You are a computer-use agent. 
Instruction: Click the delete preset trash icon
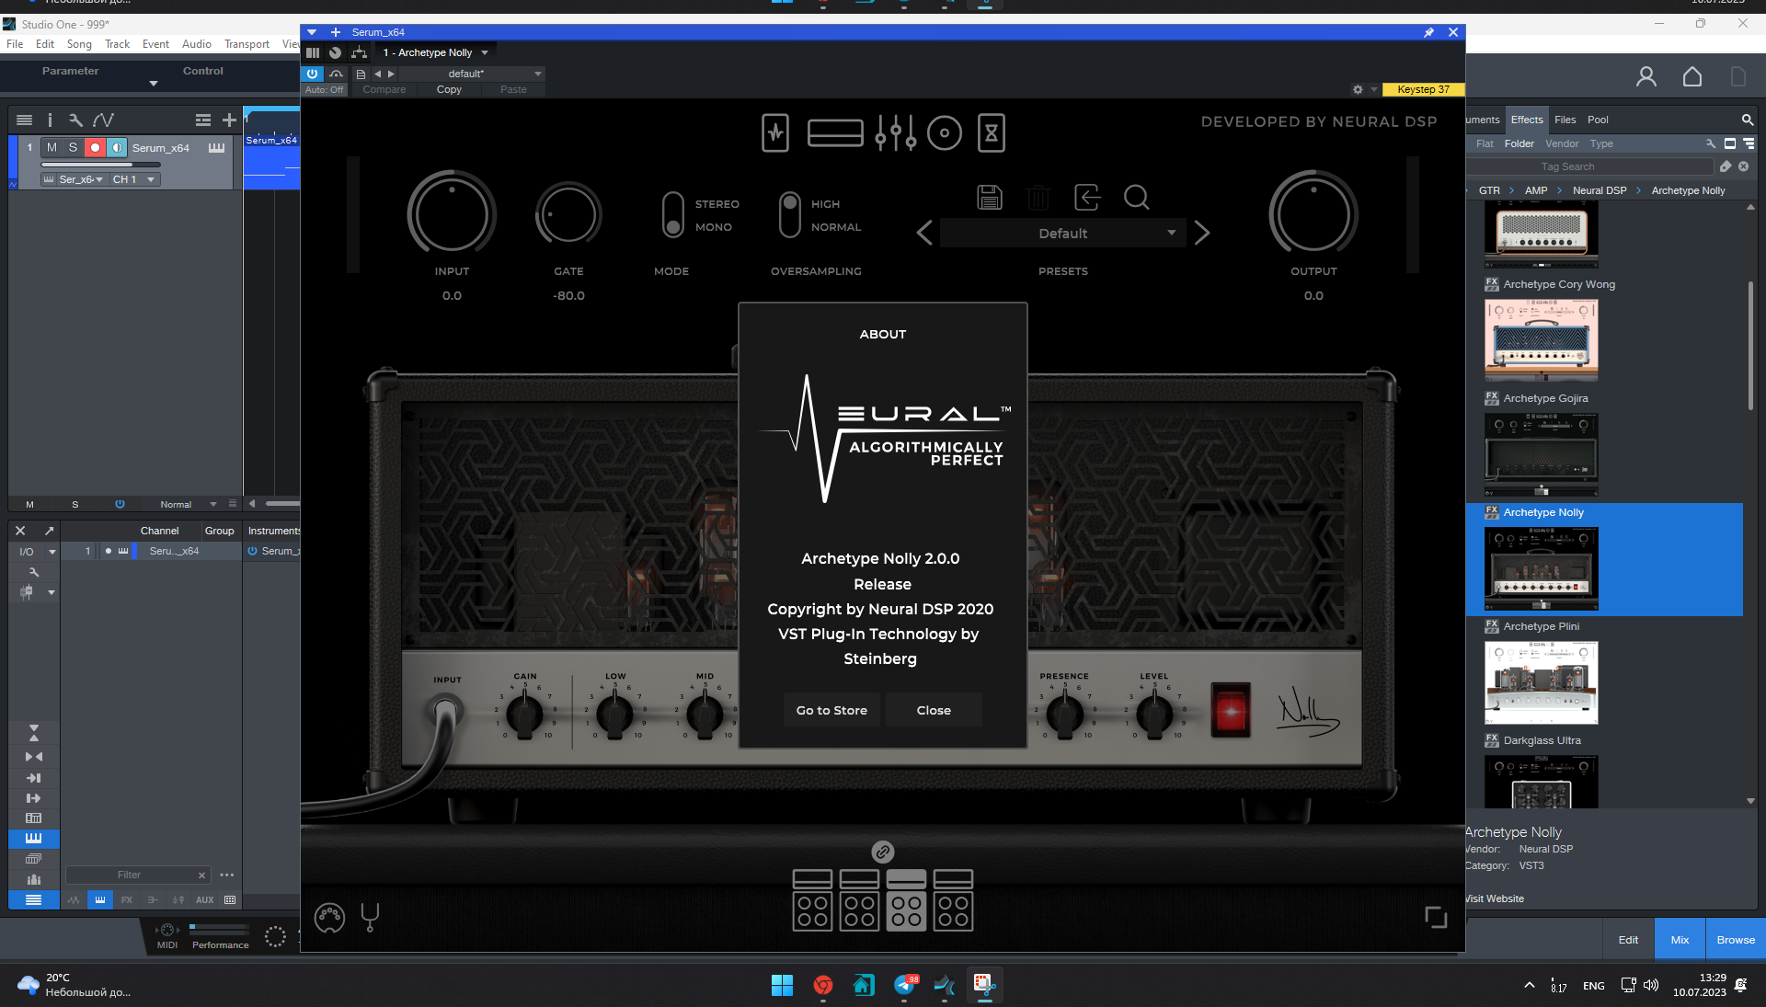[x=1038, y=197]
